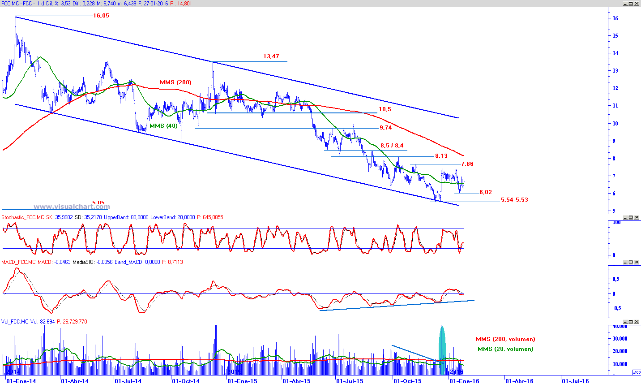Click the 01-Abr-16 date axis label

coord(519,381)
